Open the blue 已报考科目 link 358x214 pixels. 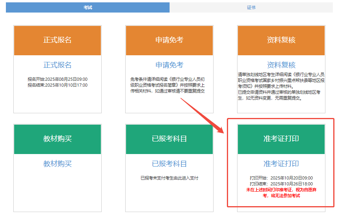pyautogui.click(x=169, y=164)
